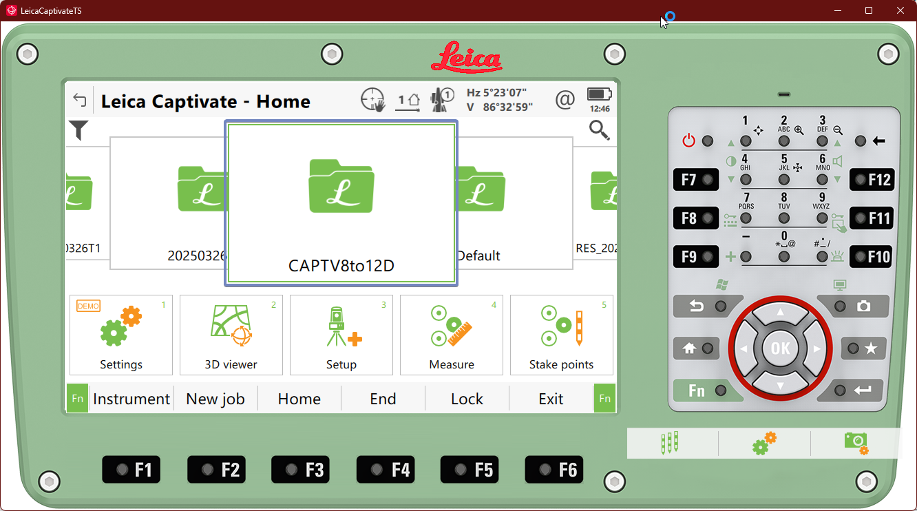Select the 20250326 job folder
This screenshot has height=511, width=917.
point(167,203)
